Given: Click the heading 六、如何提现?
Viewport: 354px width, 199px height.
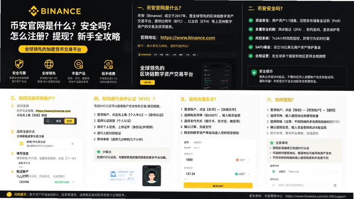Looking at the screenshot, I should [281, 100].
